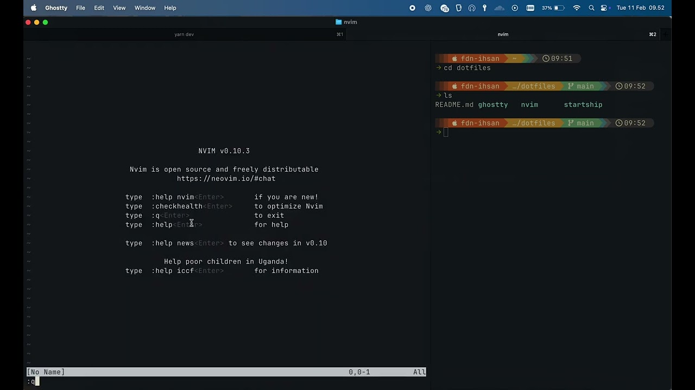
Task: Click the ~ path segment in first prompt
Action: tap(514, 58)
